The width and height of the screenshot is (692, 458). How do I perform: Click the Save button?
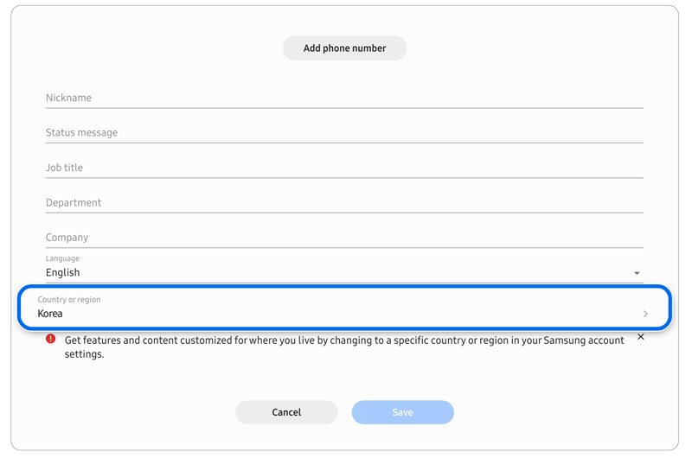point(402,412)
